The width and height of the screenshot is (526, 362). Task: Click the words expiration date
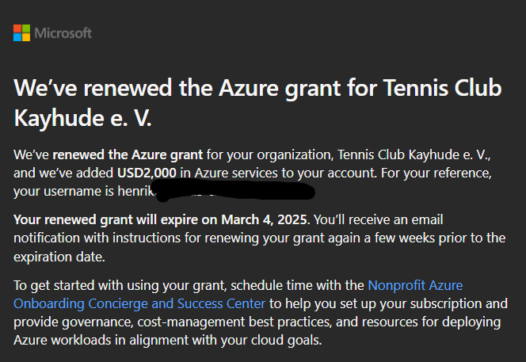click(x=59, y=257)
